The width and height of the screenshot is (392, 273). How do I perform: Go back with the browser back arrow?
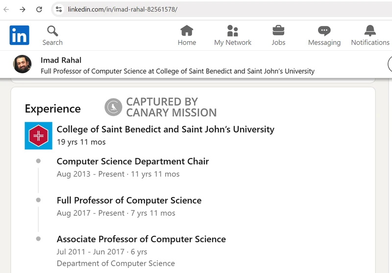(x=6, y=9)
